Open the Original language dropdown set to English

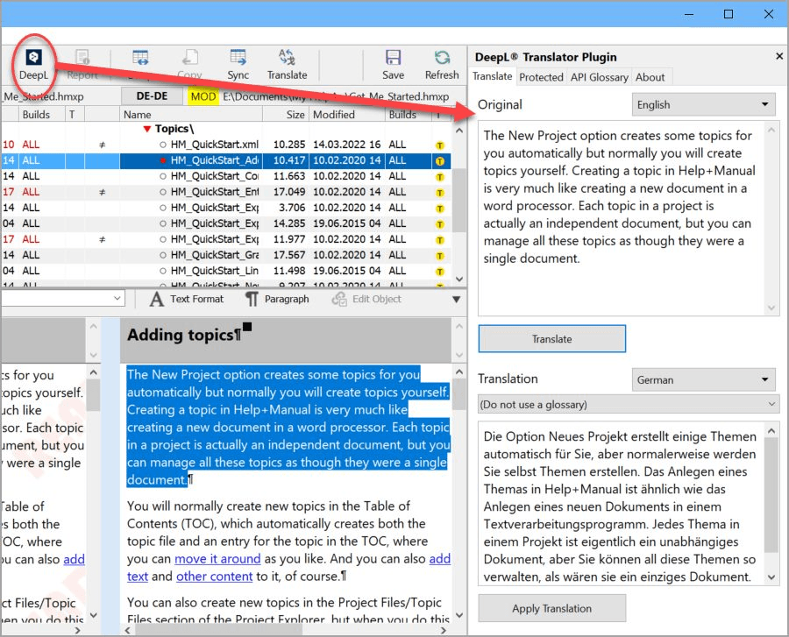(x=703, y=104)
